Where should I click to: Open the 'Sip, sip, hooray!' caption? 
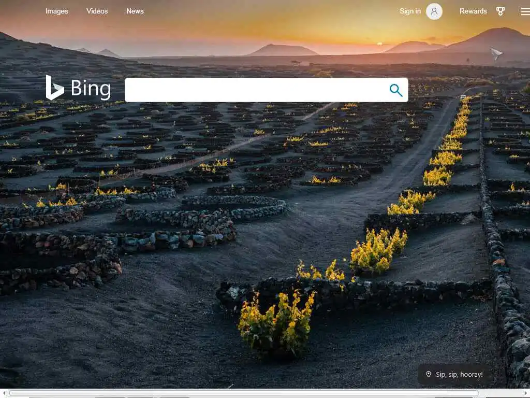(459, 374)
